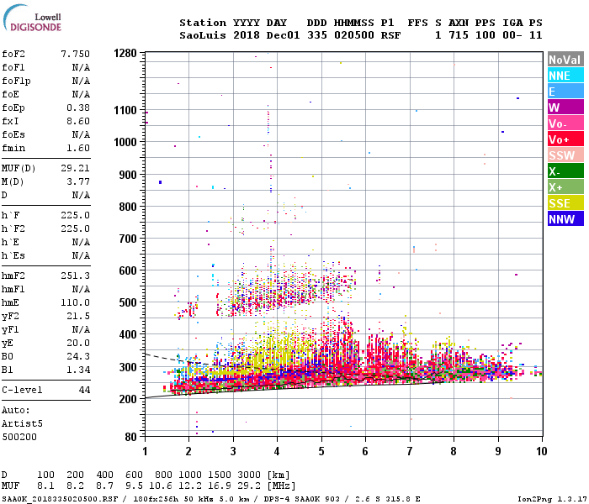This screenshot has height=504, width=589.
Task: Click the MUF value 8.1 in table
Action: 45,486
